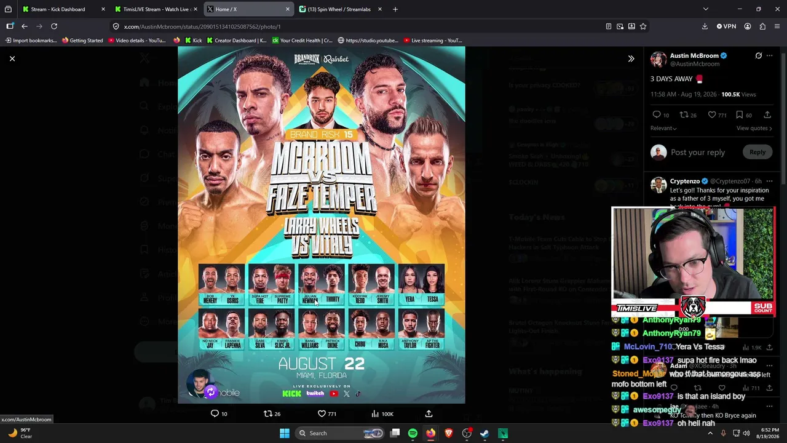Close the photo viewer with the X
The height and width of the screenshot is (443, 787).
[12, 58]
